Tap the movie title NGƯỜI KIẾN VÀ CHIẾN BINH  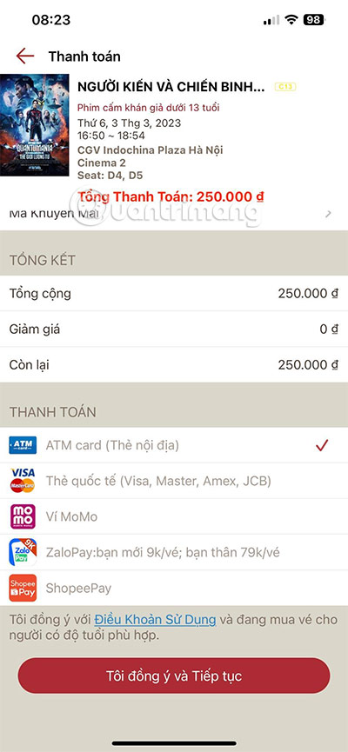pyautogui.click(x=171, y=87)
